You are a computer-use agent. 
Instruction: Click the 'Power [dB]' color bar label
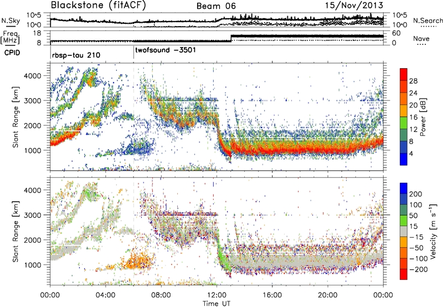[x=423, y=117]
